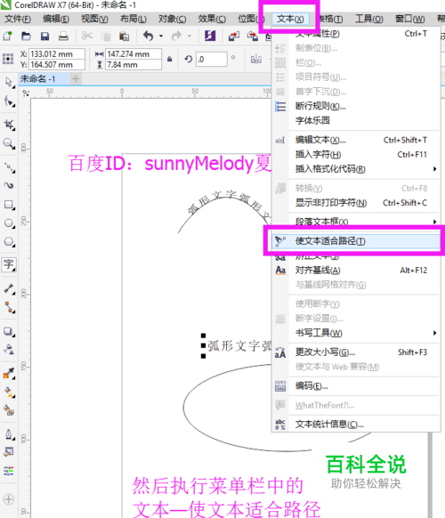Select the Transparency tool
445x518 pixels.
(9, 349)
